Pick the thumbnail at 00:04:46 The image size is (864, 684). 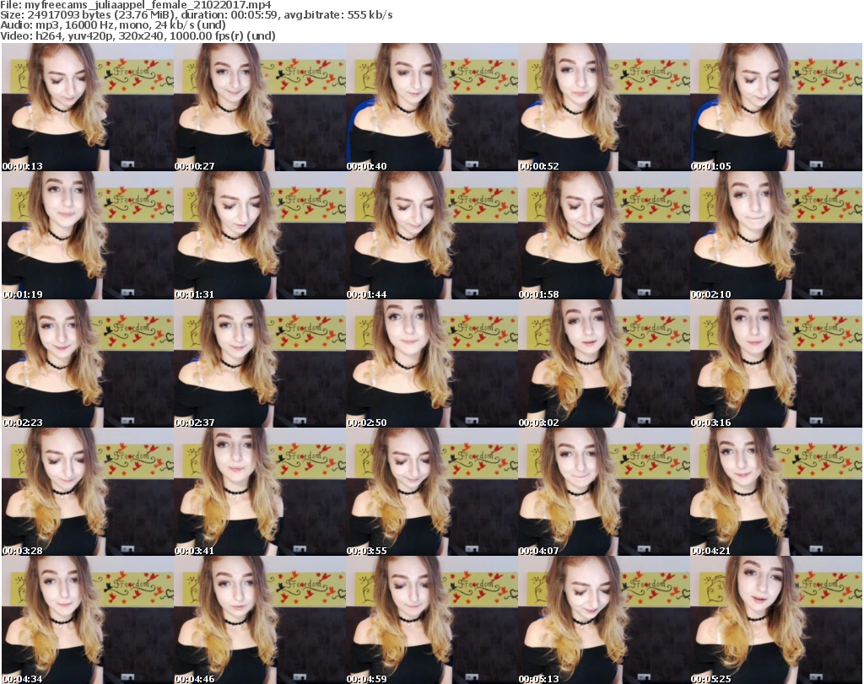point(260,620)
